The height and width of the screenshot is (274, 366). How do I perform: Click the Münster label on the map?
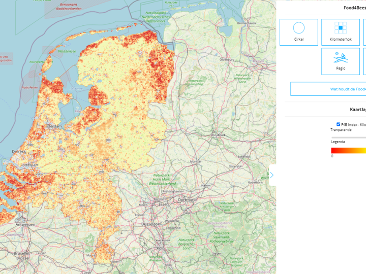(x=196, y=162)
